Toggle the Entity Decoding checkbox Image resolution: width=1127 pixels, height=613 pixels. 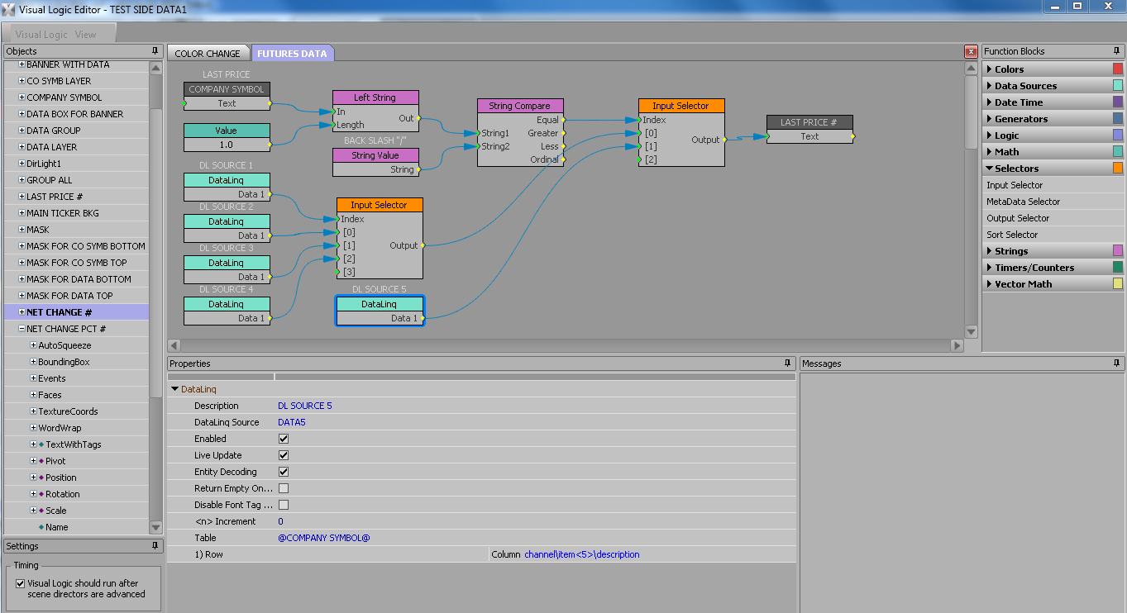(x=284, y=472)
